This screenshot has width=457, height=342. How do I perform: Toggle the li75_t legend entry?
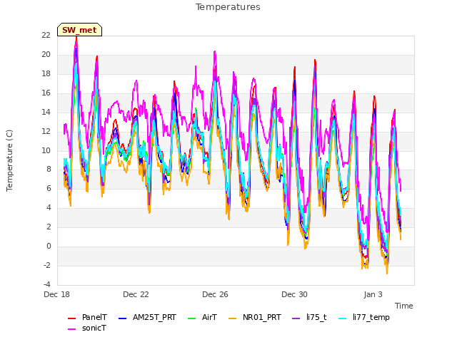[x=309, y=317]
